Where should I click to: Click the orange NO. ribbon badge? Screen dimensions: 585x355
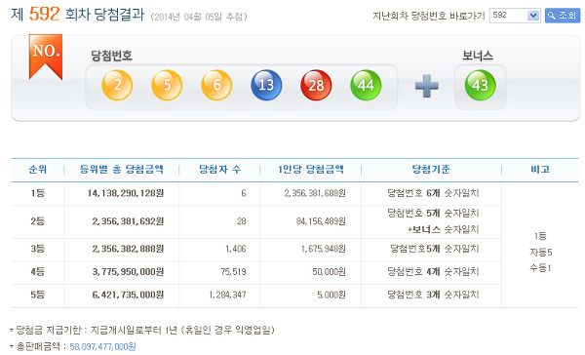tap(46, 57)
